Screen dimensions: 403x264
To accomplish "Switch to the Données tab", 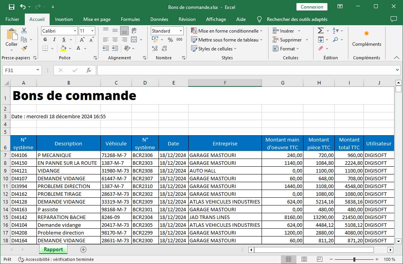I will [x=159, y=19].
